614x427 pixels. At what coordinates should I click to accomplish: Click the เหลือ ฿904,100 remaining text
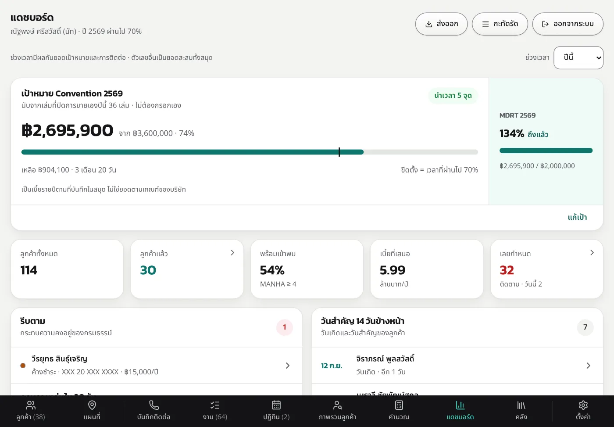69,170
